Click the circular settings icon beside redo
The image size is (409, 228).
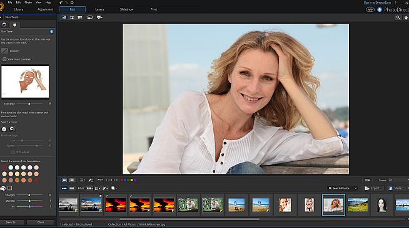tap(72, 2)
